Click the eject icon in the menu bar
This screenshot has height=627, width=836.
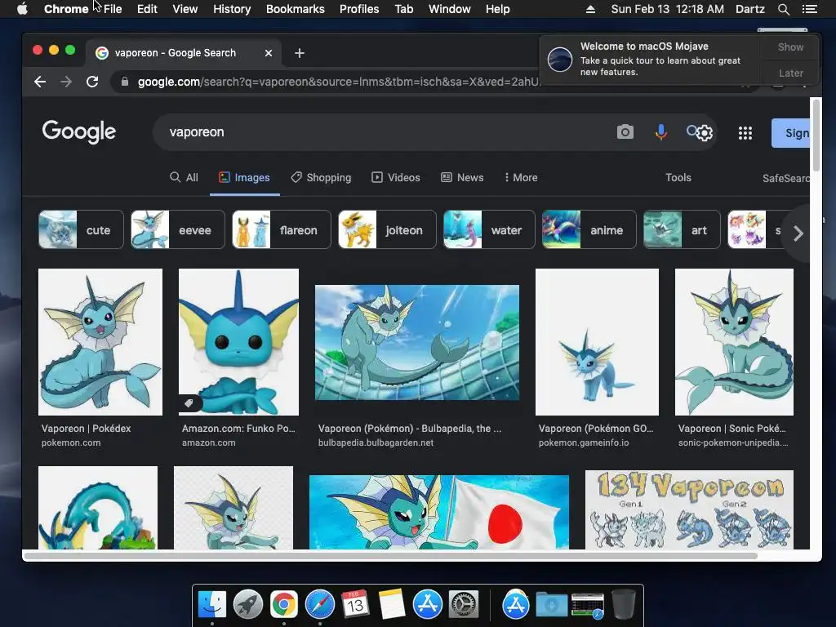click(x=590, y=9)
